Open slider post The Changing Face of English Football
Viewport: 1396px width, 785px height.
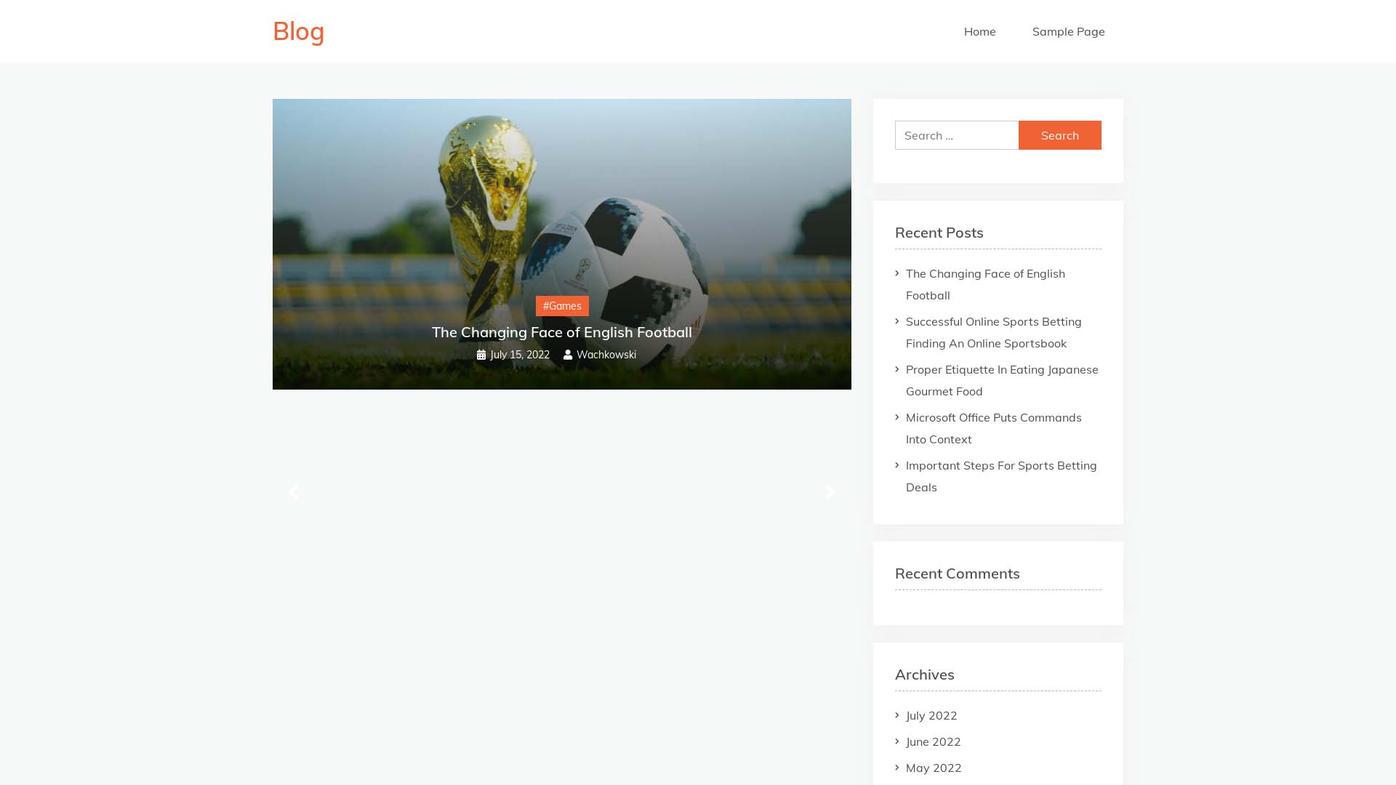click(x=562, y=332)
